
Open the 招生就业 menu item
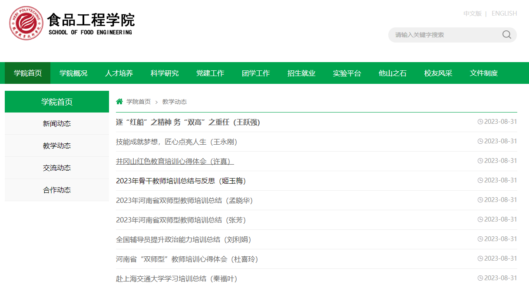tap(301, 73)
